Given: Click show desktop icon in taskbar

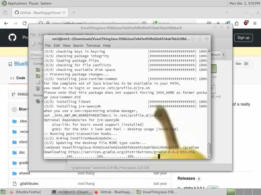Looking at the screenshot, I should 3,192.
